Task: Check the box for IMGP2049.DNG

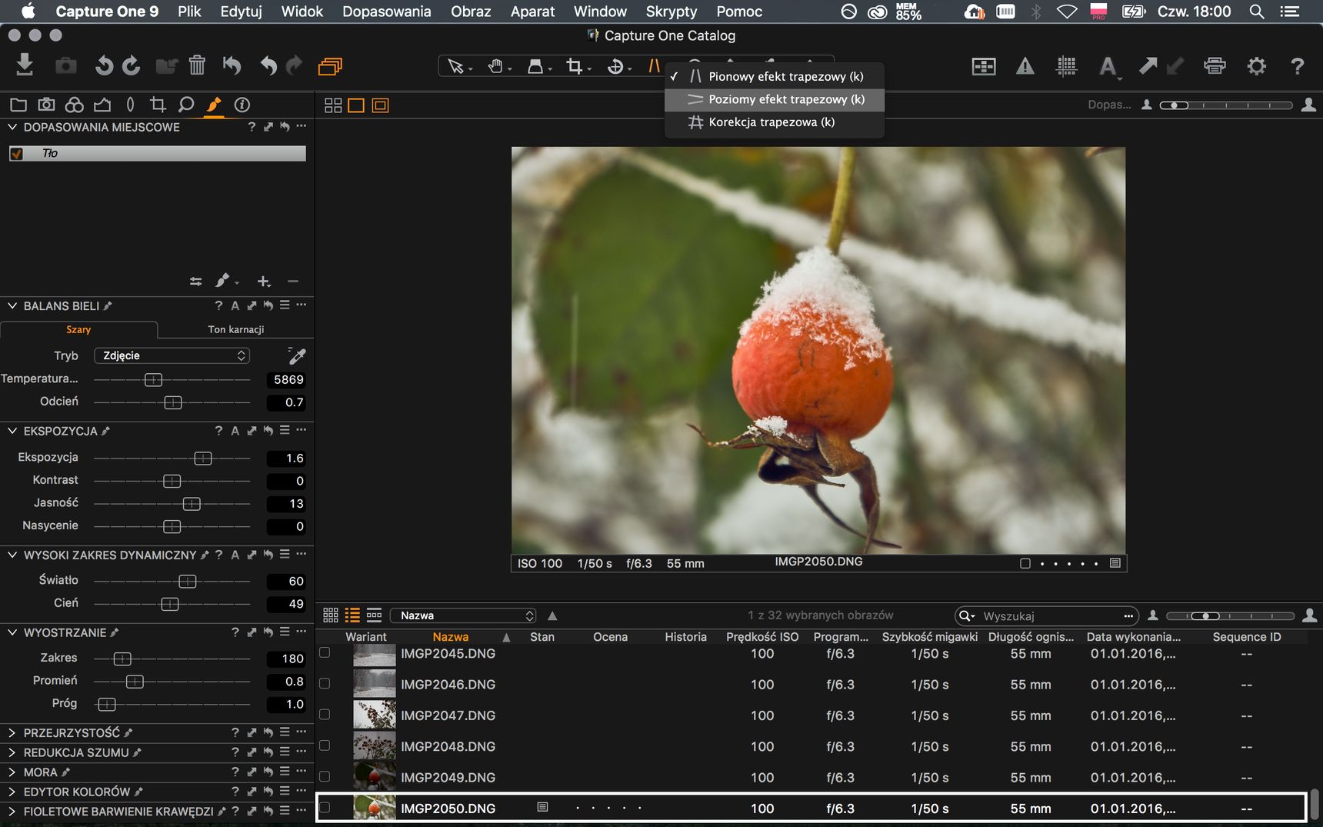Action: pyautogui.click(x=325, y=777)
